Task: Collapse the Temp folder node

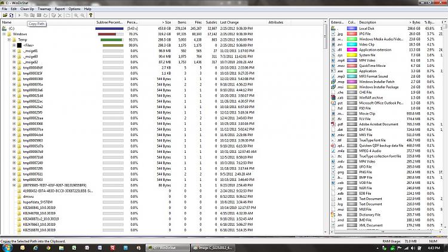Action: (x=9, y=40)
